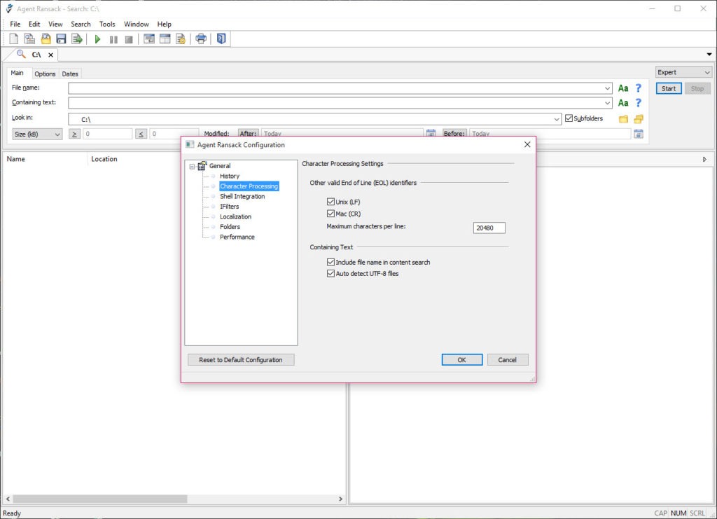Click the document-with-clock toolbar icon
Image resolution: width=717 pixels, height=519 pixels.
point(181,39)
